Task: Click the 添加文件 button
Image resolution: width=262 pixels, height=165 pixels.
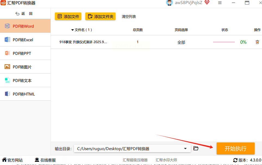Action: click(68, 16)
